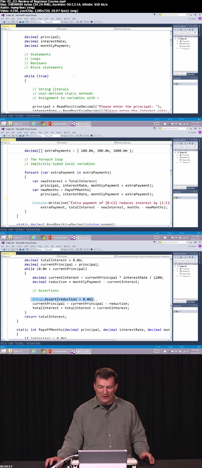Click the feedback smiley icon in the 00:04:53 frame
This screenshot has height=468, width=202.
160,128
